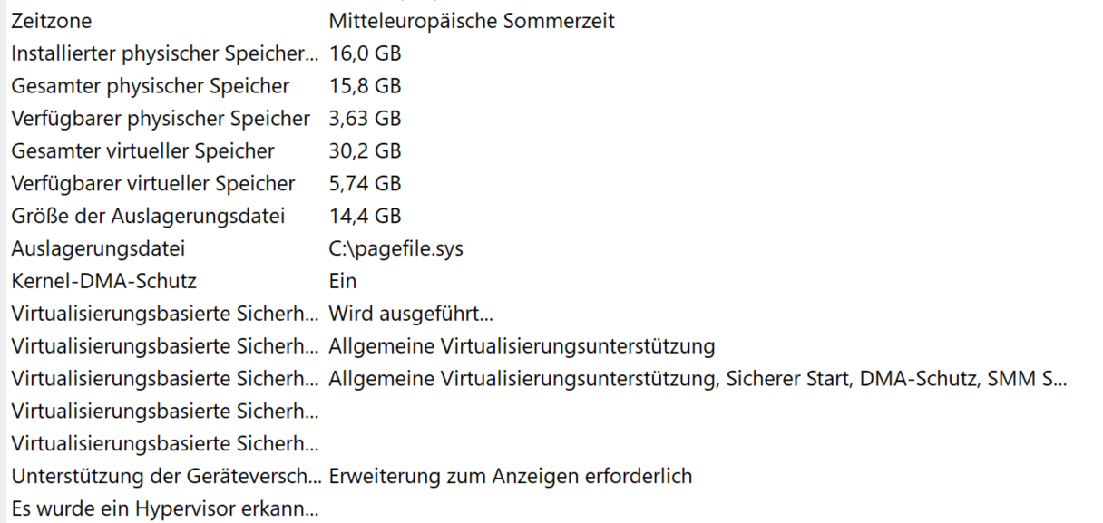Select the Installierter physischer Speicher row

click(x=551, y=53)
